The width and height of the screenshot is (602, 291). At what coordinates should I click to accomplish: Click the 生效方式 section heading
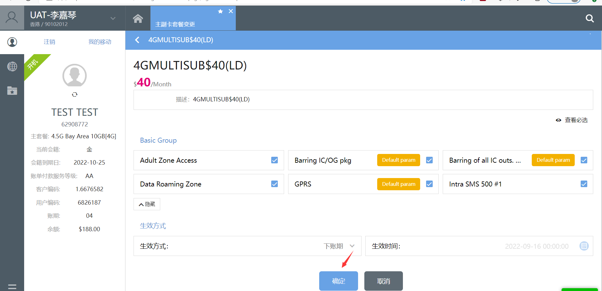(153, 226)
